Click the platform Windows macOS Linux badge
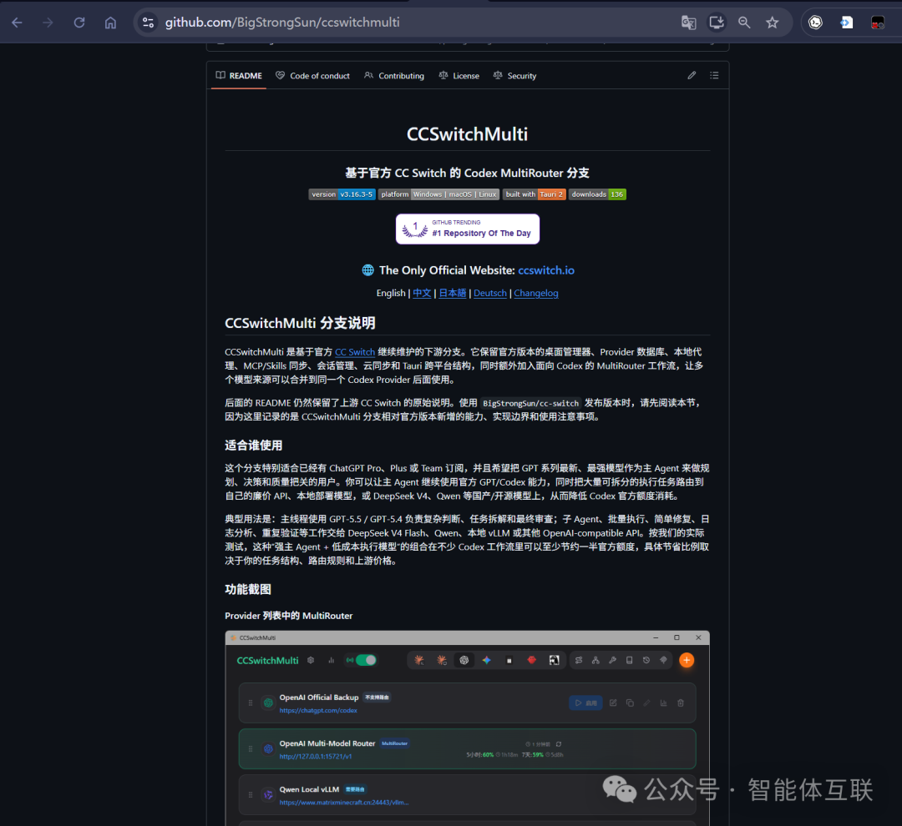902x826 pixels. [439, 194]
